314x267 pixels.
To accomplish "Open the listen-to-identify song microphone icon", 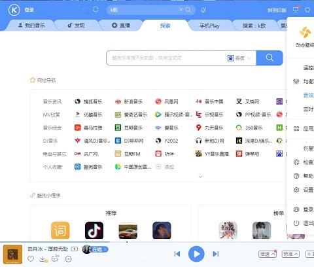I will point(203,10).
